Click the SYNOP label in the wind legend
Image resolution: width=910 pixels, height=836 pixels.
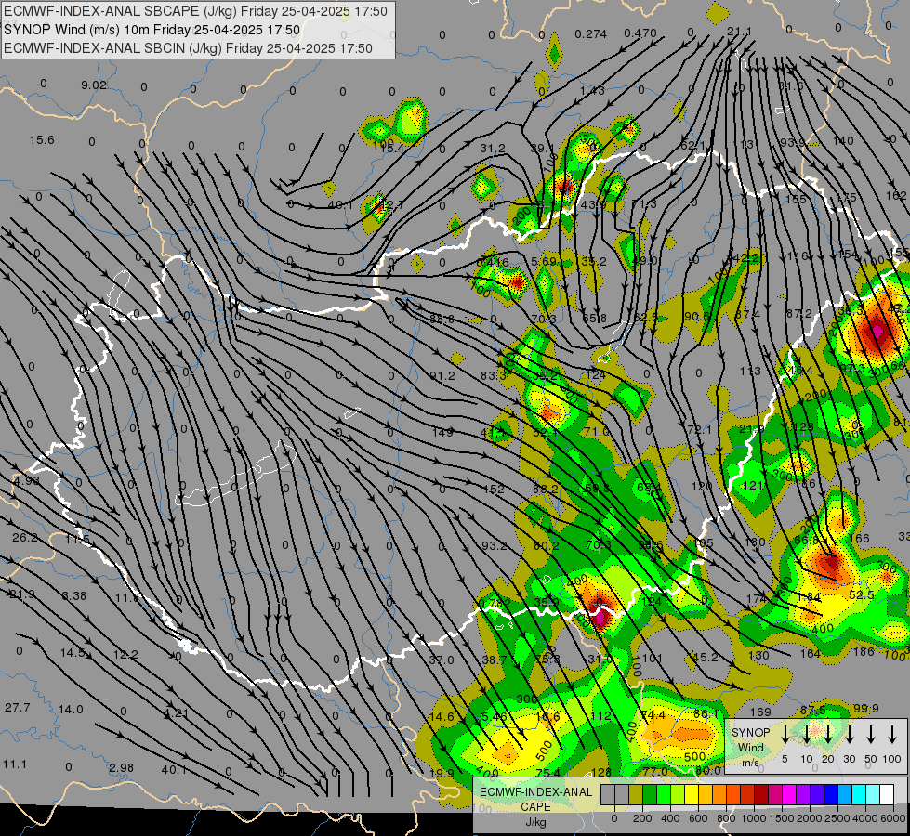[750, 733]
